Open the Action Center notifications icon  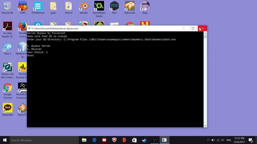pos(251,140)
